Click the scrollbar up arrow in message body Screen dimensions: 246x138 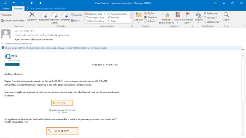tap(243, 55)
